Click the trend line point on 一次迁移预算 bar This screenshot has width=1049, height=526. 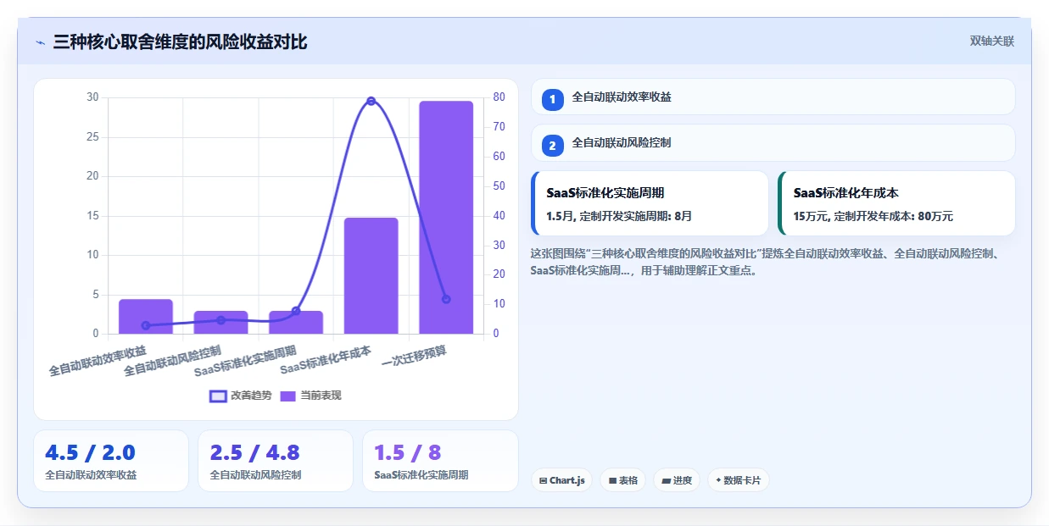446,299
